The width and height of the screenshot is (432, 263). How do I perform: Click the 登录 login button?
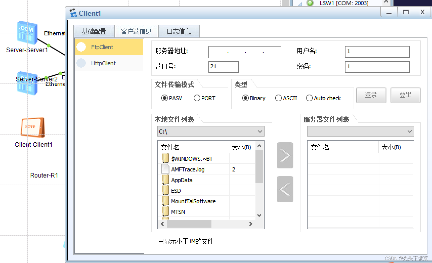(x=371, y=95)
